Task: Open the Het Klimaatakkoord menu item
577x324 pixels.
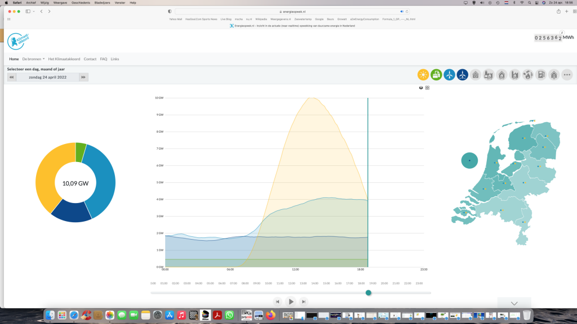Action: (64, 58)
